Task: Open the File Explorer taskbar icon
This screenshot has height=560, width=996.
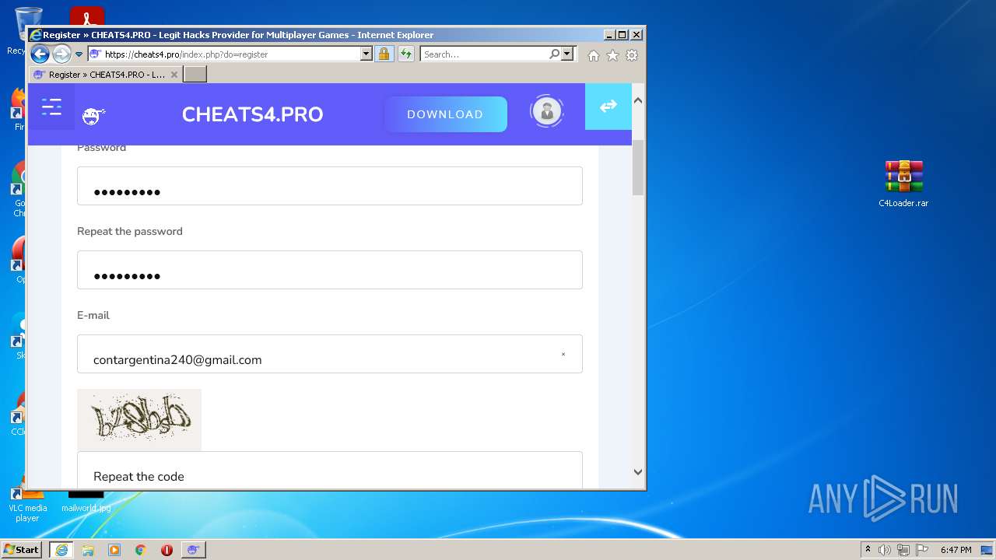Action: [x=88, y=550]
